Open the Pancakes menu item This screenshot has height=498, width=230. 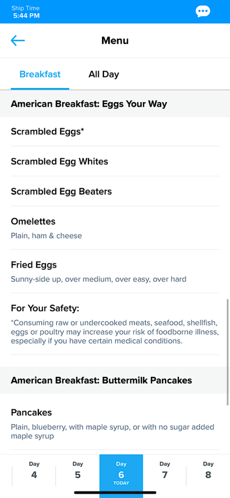(115, 422)
